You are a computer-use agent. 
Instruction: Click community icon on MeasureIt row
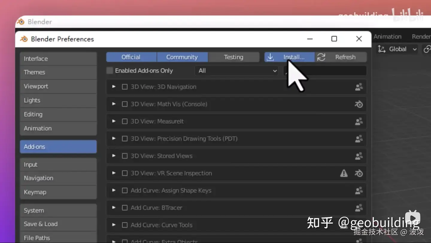tap(359, 121)
